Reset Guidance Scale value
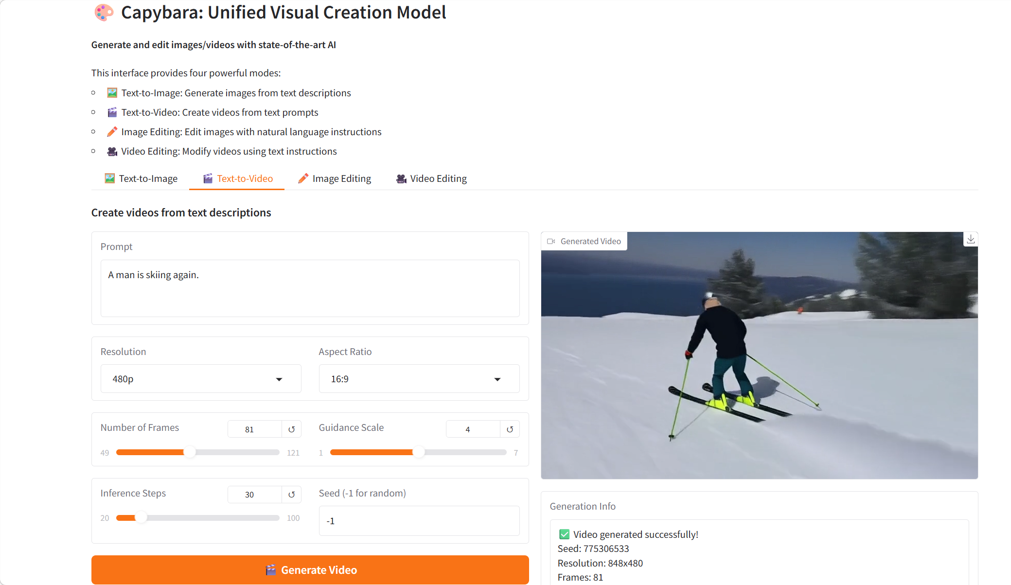 tap(510, 429)
